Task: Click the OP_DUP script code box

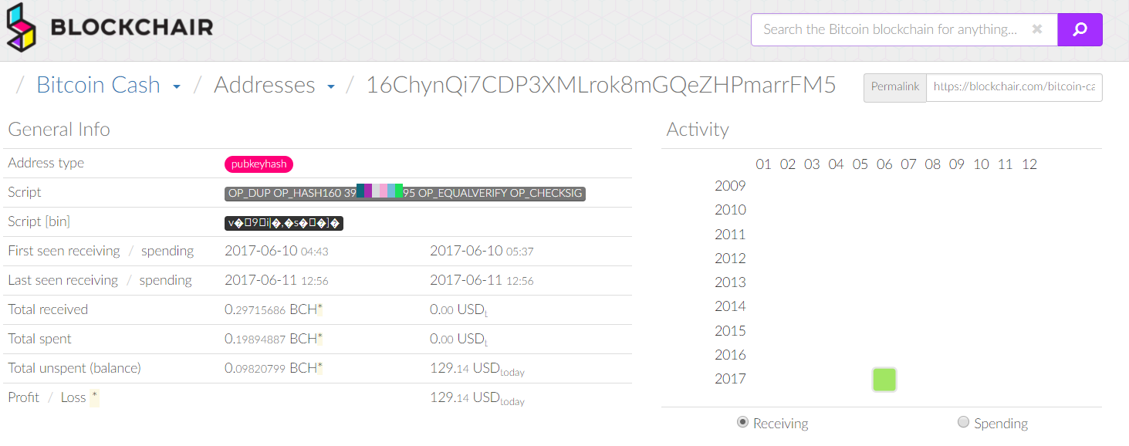Action: (405, 193)
